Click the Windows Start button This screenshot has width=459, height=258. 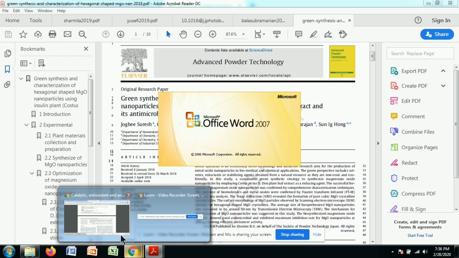pyautogui.click(x=9, y=252)
